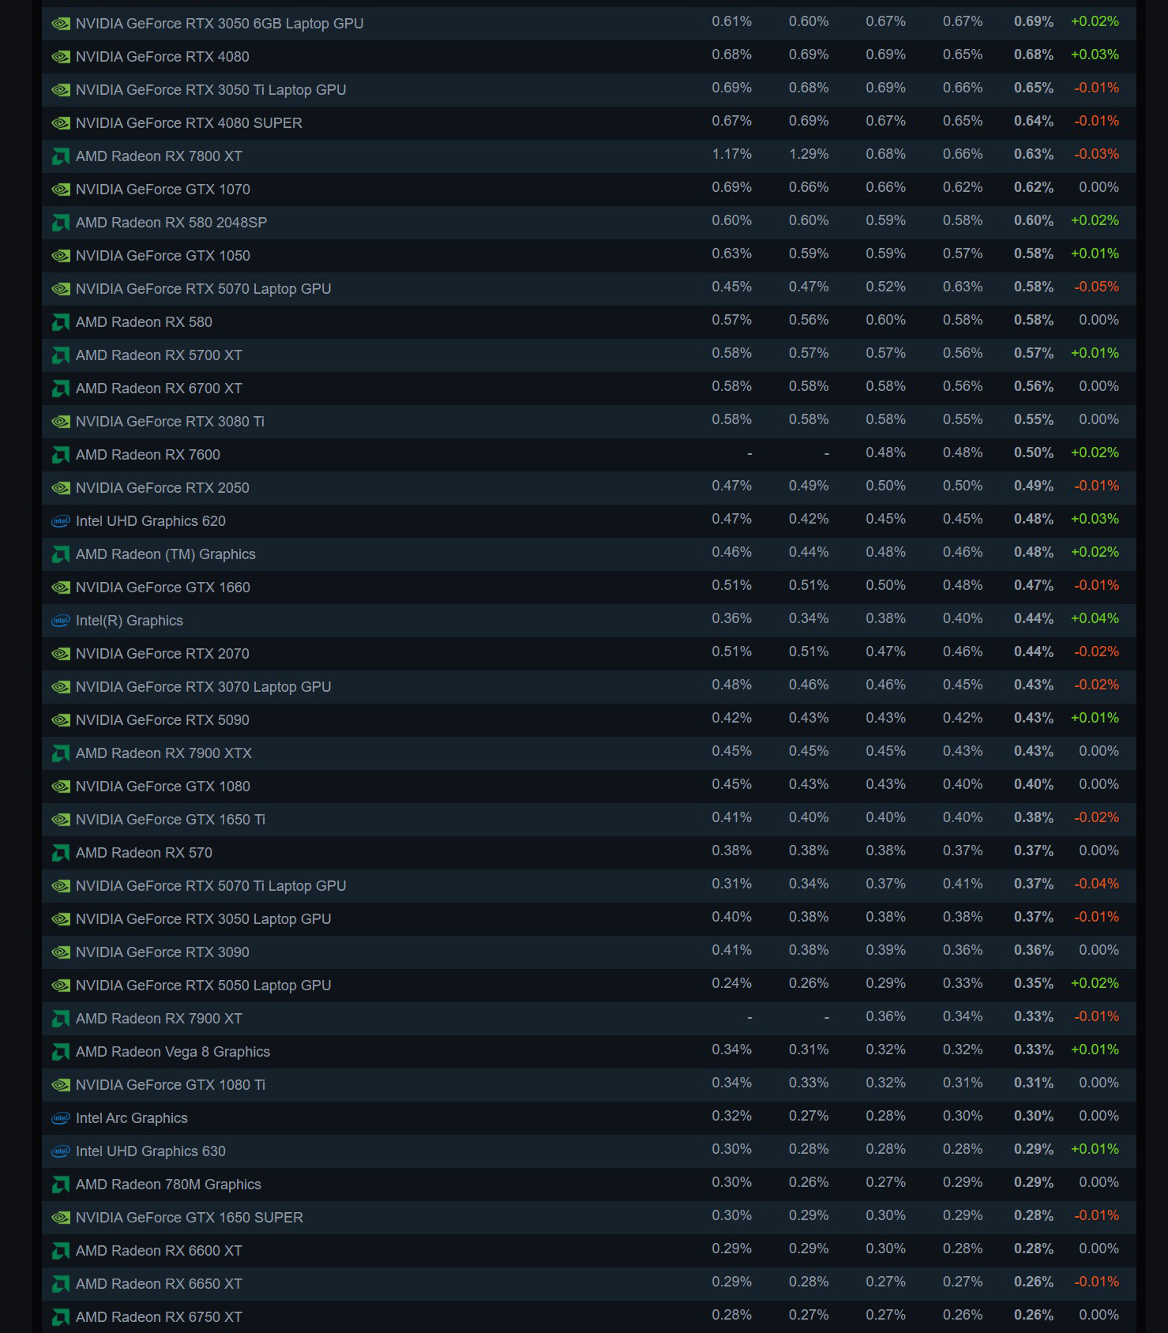Click the -0.04% change for RTX 5070 Ti Laptop
Screen dimensions: 1168x1333
point(1096,884)
